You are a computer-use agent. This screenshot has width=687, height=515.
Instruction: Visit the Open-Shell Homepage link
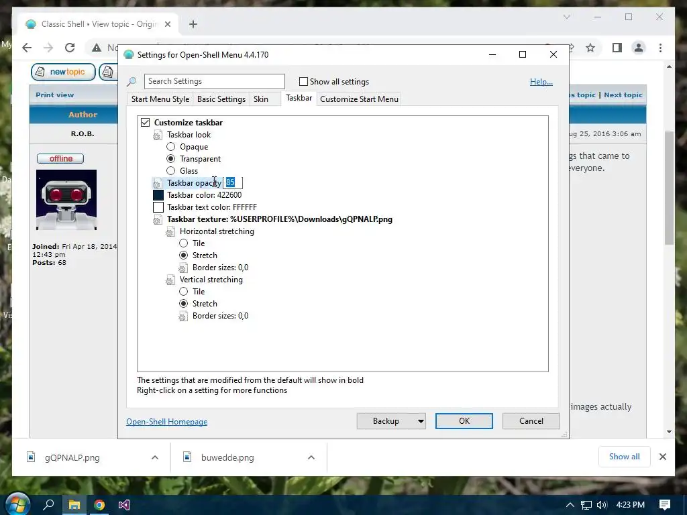[167, 422]
